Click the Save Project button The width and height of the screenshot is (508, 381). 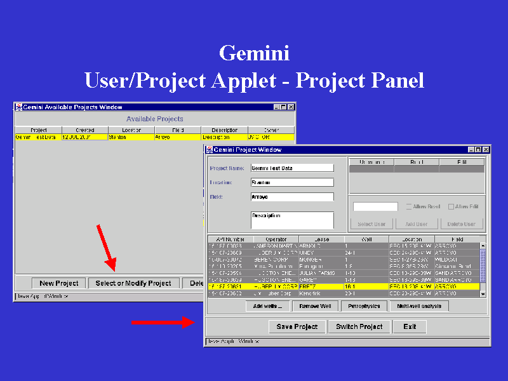[x=297, y=326]
